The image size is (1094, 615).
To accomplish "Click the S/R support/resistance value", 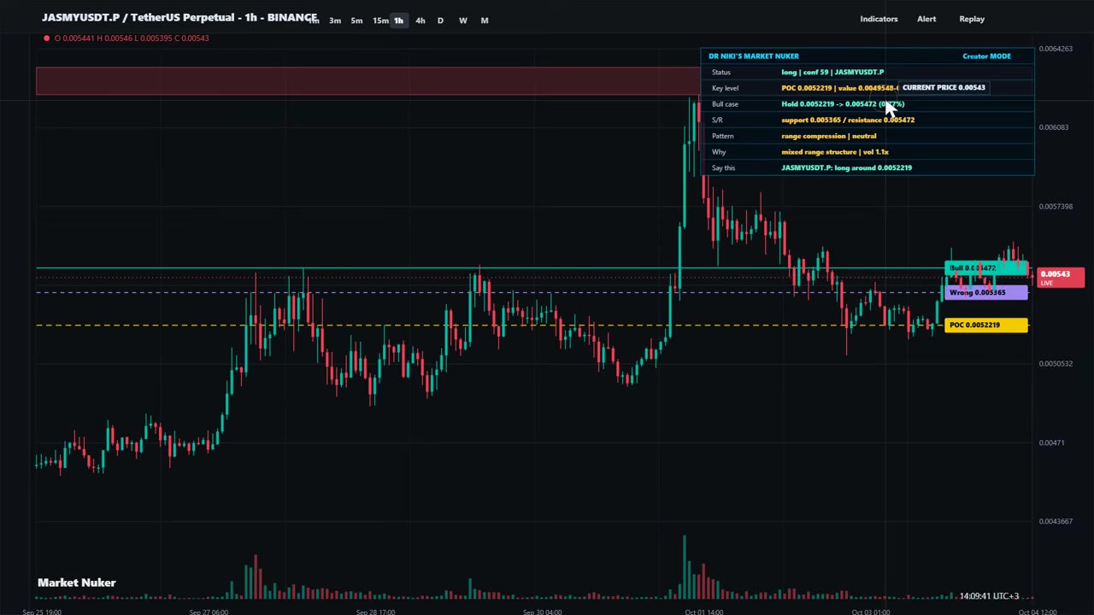I will [x=848, y=120].
